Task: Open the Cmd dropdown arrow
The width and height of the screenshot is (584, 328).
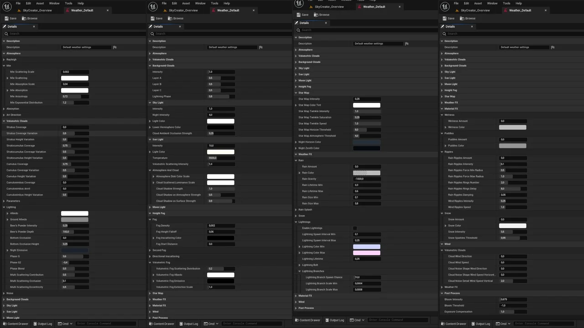Action: pyautogui.click(x=364, y=320)
